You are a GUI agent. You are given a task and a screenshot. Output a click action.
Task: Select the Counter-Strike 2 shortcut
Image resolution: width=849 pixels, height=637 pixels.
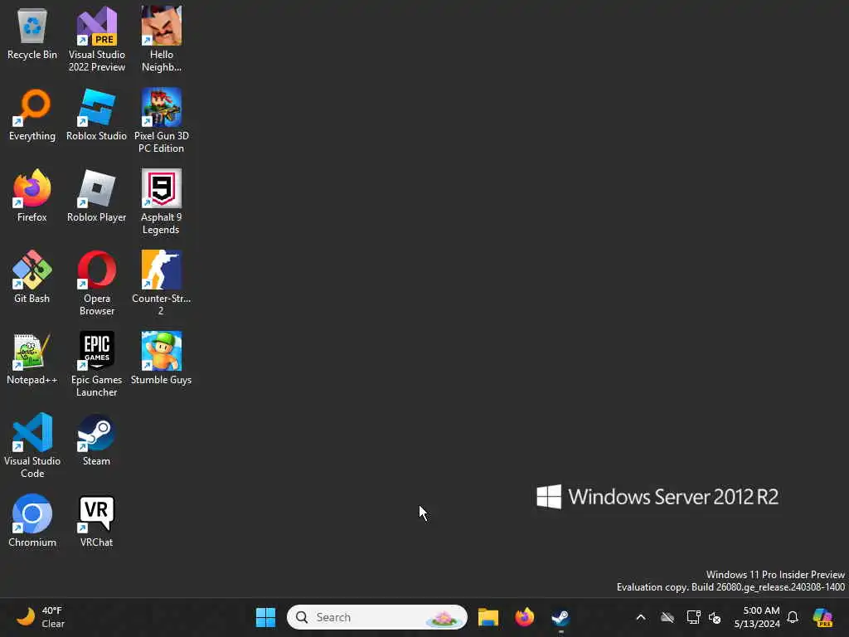[x=162, y=283]
